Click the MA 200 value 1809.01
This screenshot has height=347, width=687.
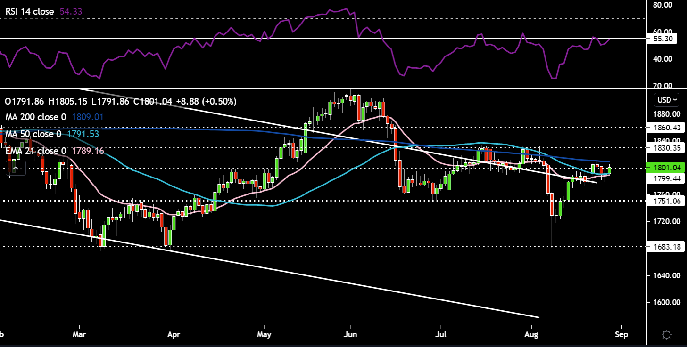tap(87, 117)
